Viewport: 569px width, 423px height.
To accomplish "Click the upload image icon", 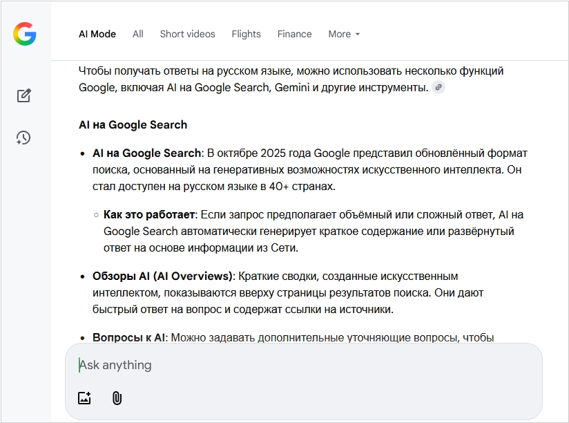I will click(84, 398).
